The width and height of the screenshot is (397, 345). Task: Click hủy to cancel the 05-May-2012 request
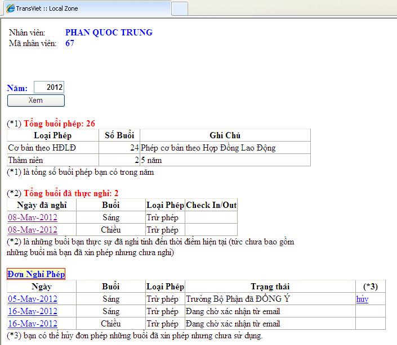[x=362, y=299]
